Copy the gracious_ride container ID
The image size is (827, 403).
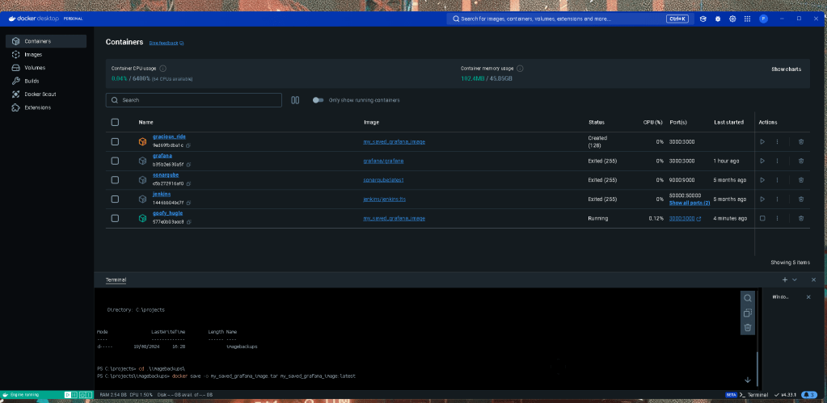(188, 145)
